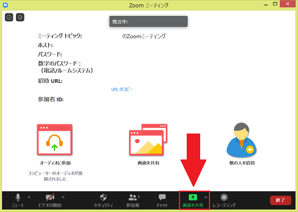The height and width of the screenshot is (212, 298).
Task: Click the encryption shield icon top-left
Action: click(x=20, y=17)
